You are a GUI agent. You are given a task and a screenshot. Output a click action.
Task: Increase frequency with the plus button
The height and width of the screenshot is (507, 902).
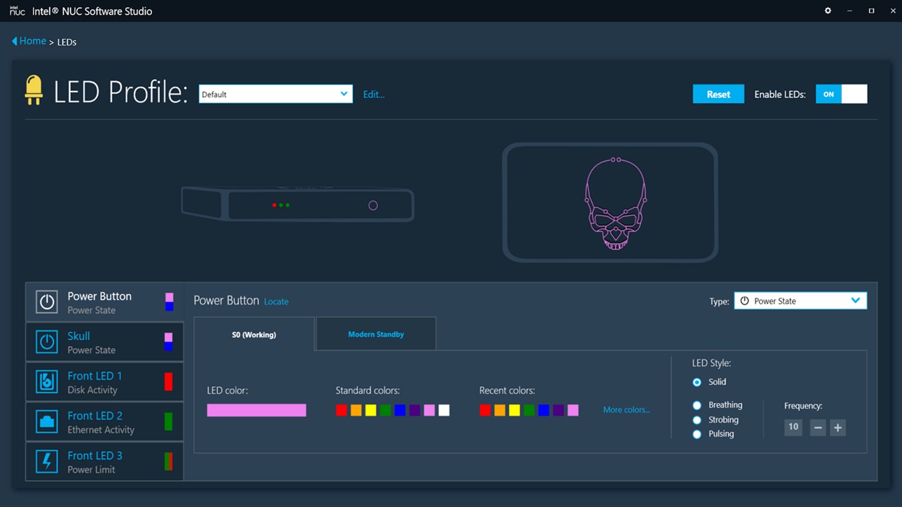point(838,428)
